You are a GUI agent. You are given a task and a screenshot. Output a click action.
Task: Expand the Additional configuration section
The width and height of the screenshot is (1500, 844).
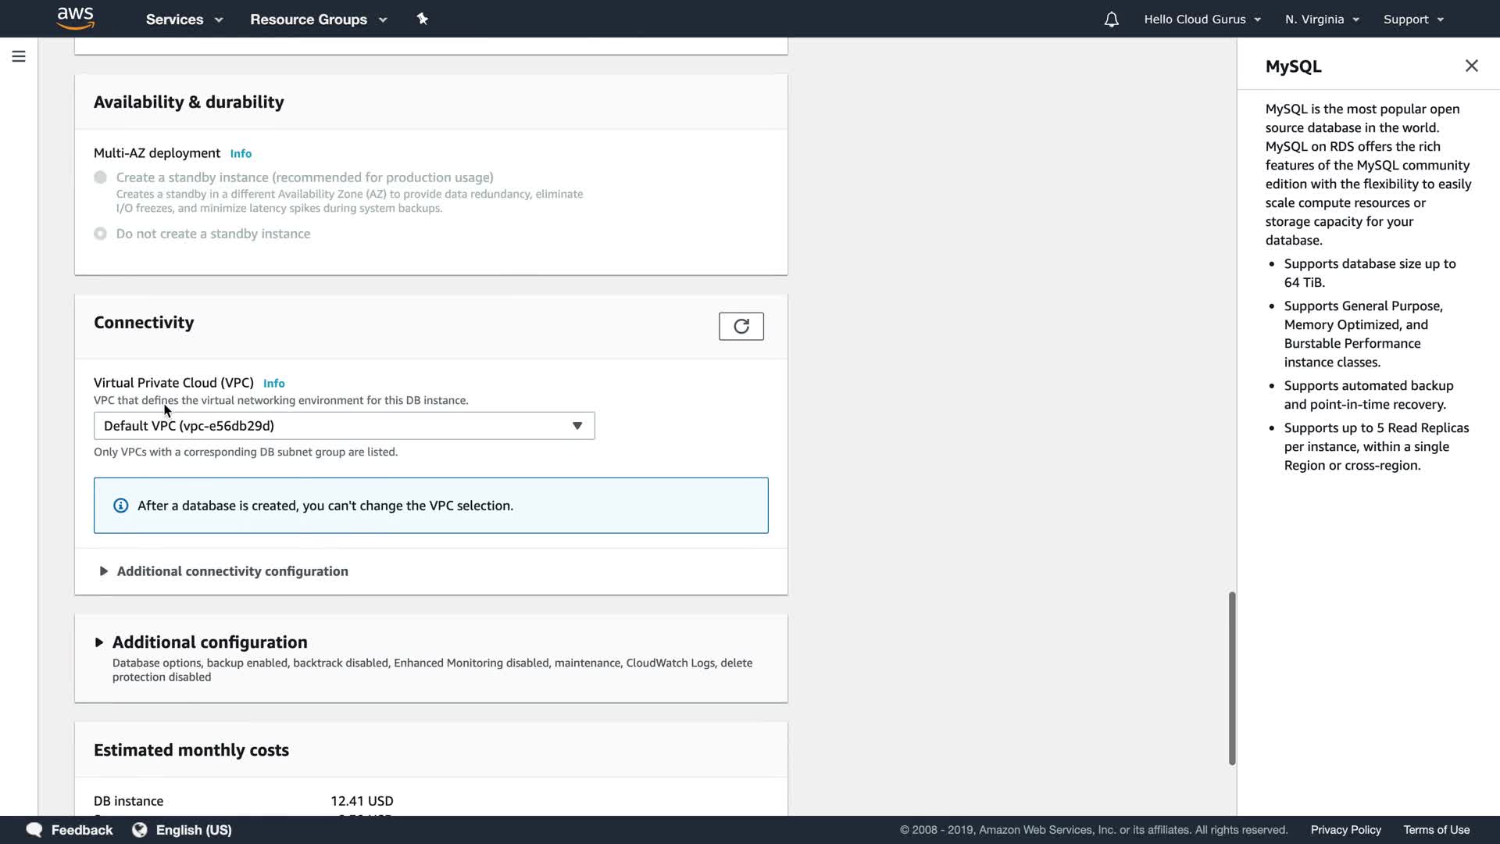[209, 642]
